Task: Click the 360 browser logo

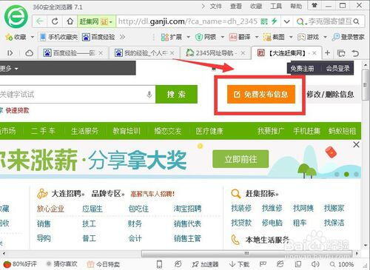Action: pyautogui.click(x=16, y=16)
